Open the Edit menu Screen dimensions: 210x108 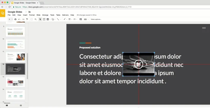(14, 15)
